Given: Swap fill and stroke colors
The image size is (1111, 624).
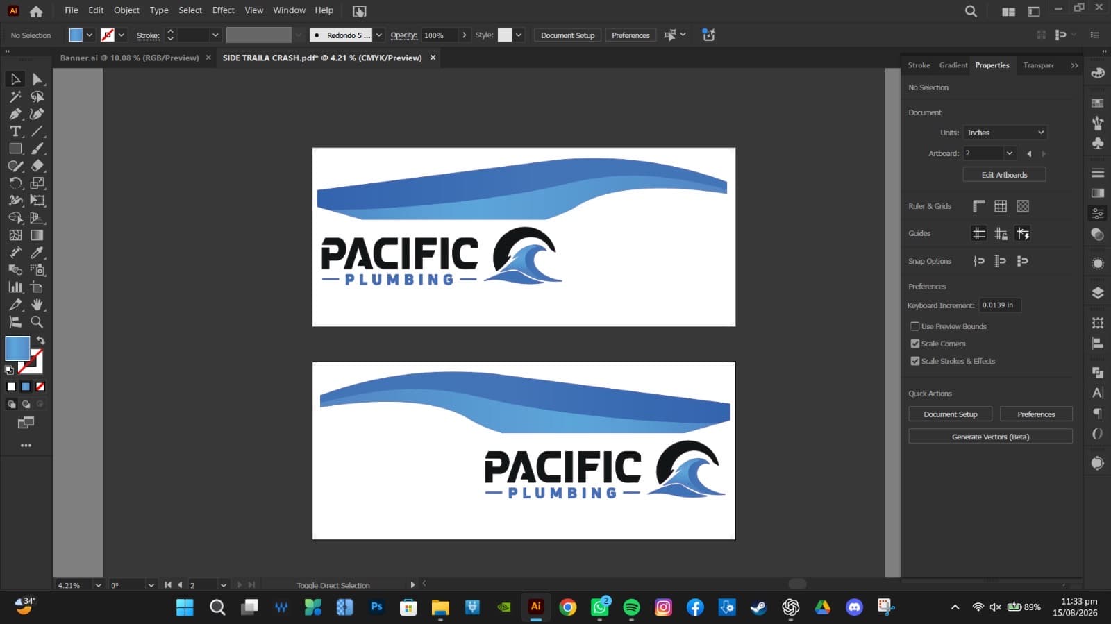Looking at the screenshot, I should click(x=40, y=340).
